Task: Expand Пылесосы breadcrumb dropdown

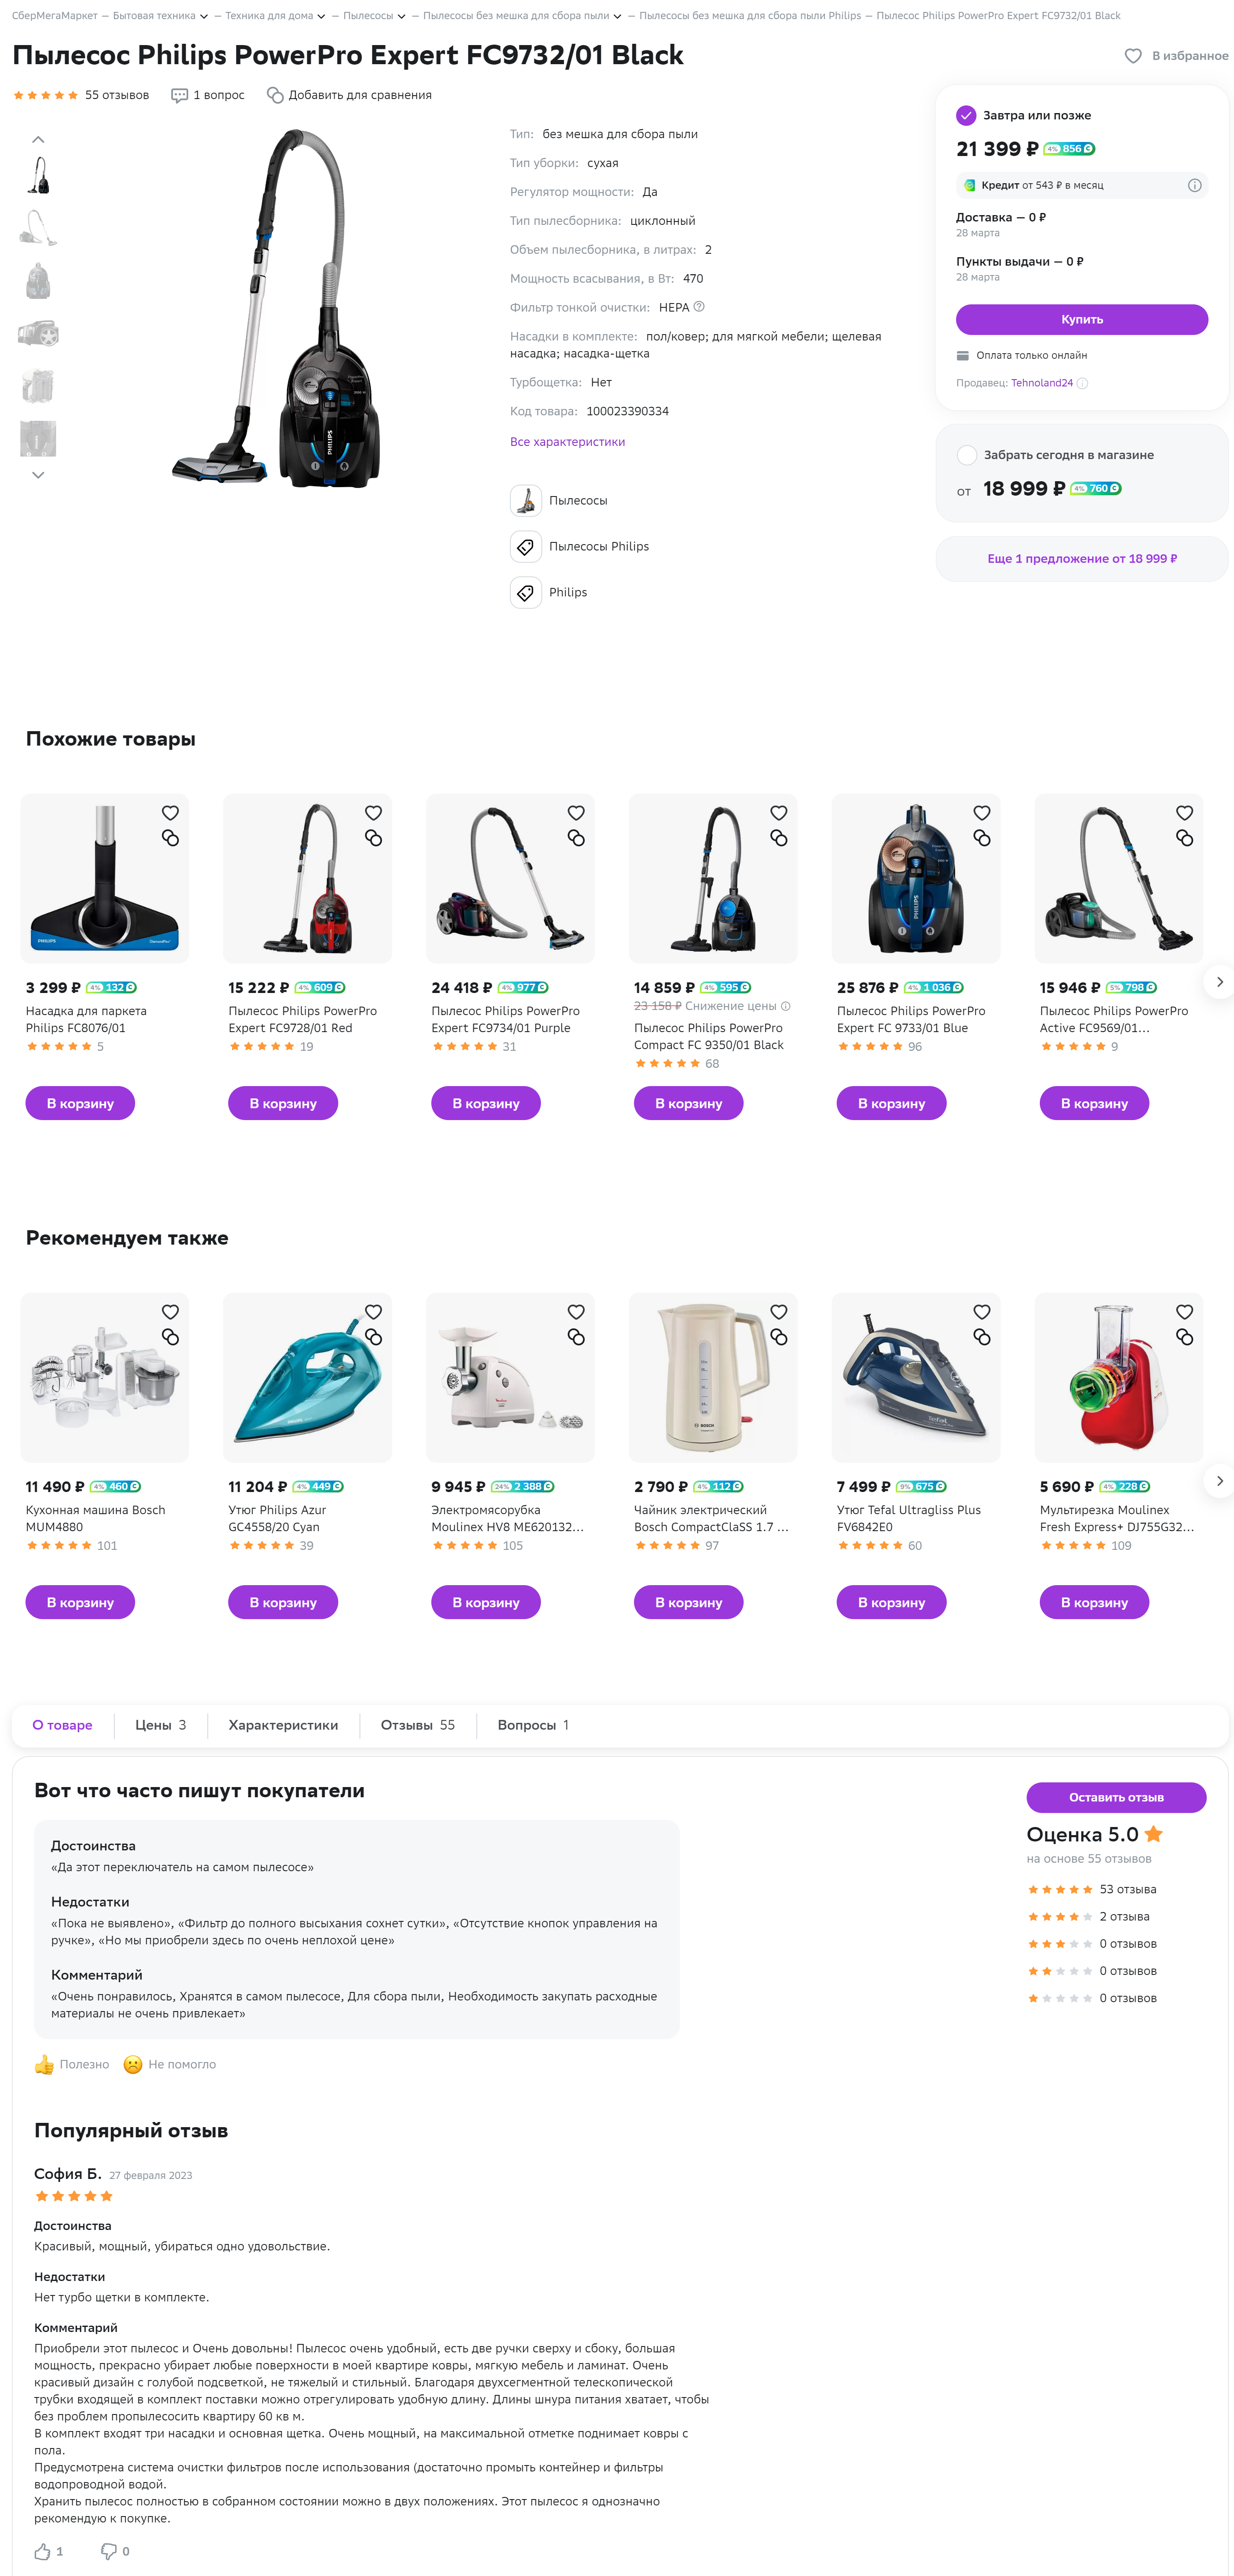Action: [x=402, y=16]
